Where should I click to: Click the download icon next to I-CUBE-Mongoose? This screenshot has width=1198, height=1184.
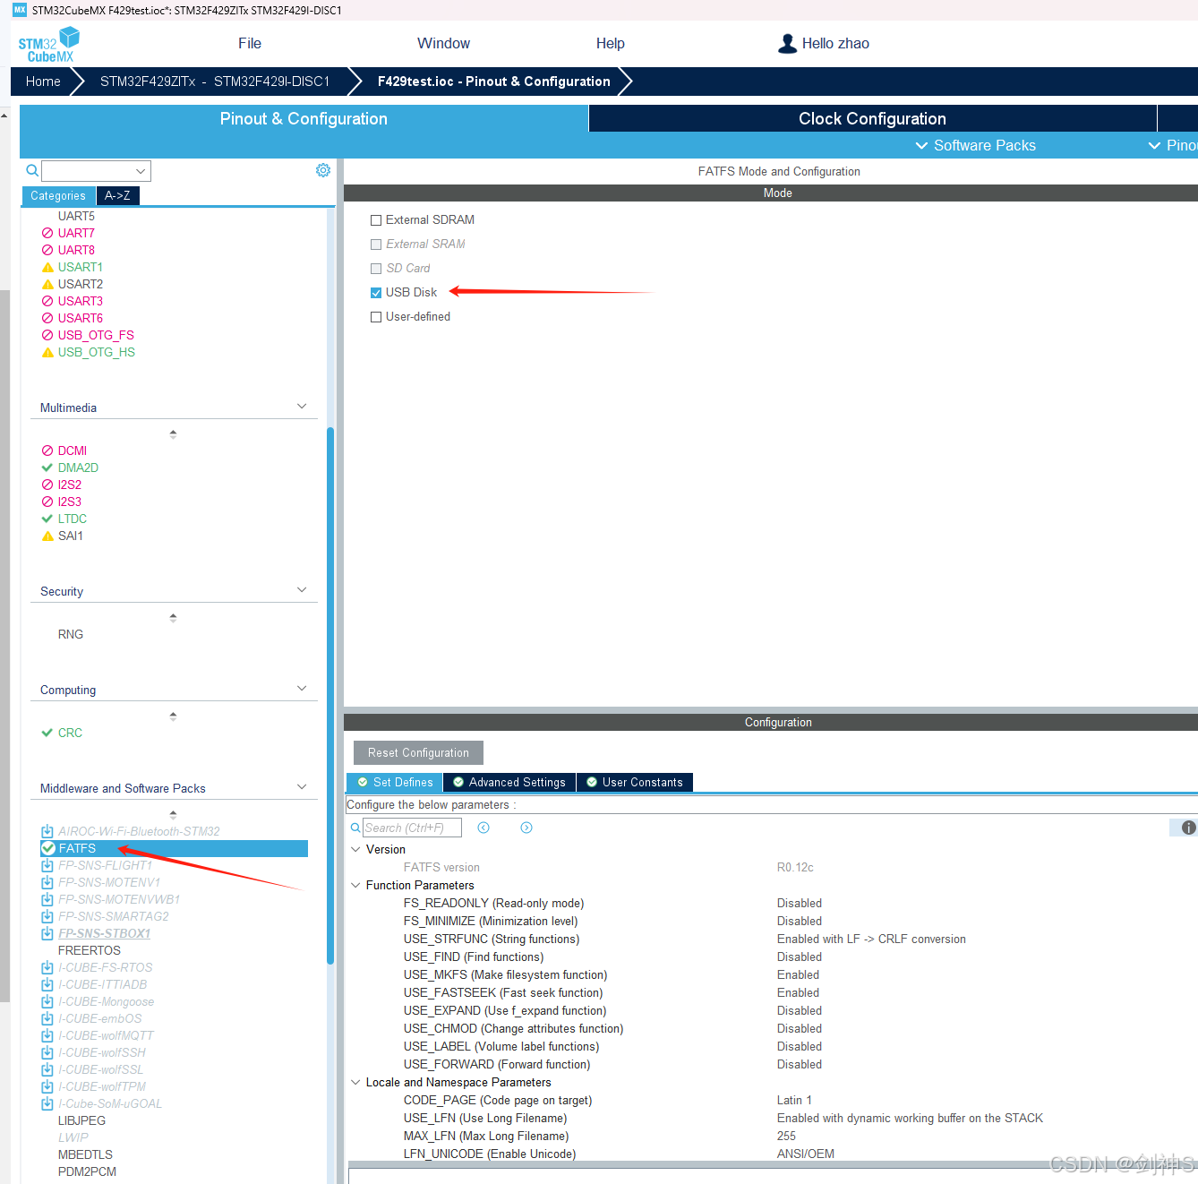(47, 1001)
